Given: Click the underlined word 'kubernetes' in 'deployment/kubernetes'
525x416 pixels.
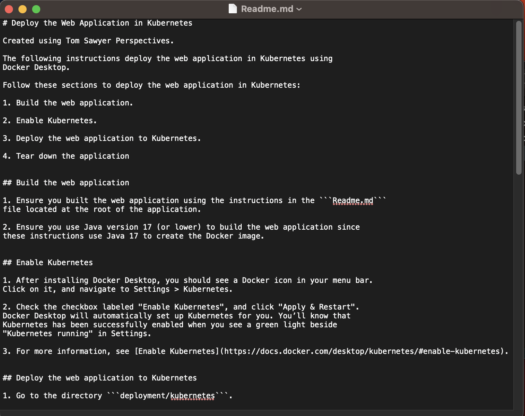Looking at the screenshot, I should (x=193, y=396).
